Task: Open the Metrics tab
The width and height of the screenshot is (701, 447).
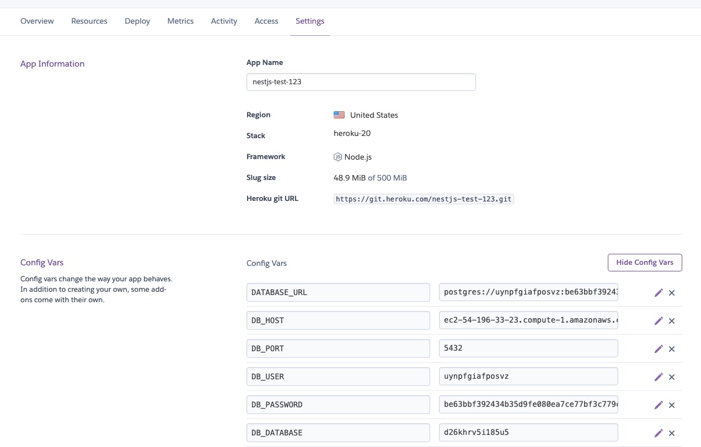Action: click(180, 21)
